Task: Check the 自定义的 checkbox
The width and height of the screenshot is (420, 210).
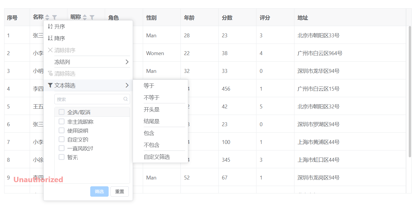Action: point(61,139)
